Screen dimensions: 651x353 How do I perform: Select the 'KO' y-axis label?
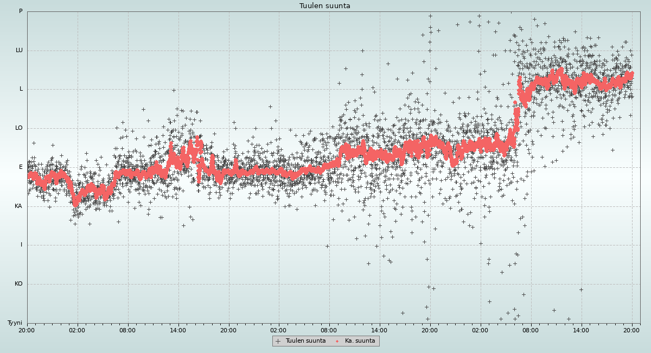(18, 284)
